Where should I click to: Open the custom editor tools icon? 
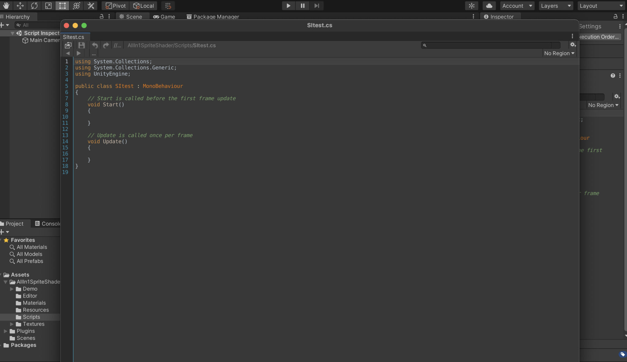point(91,6)
